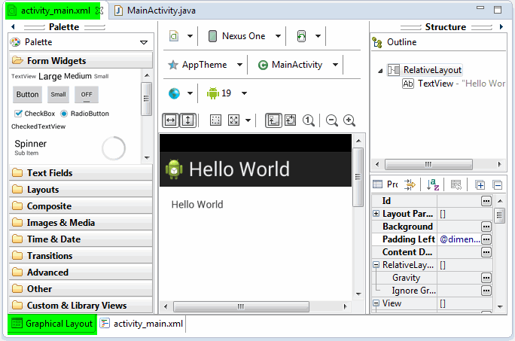The width and height of the screenshot is (515, 341).
Task: Click the Outline panel icon
Action: pos(377,43)
